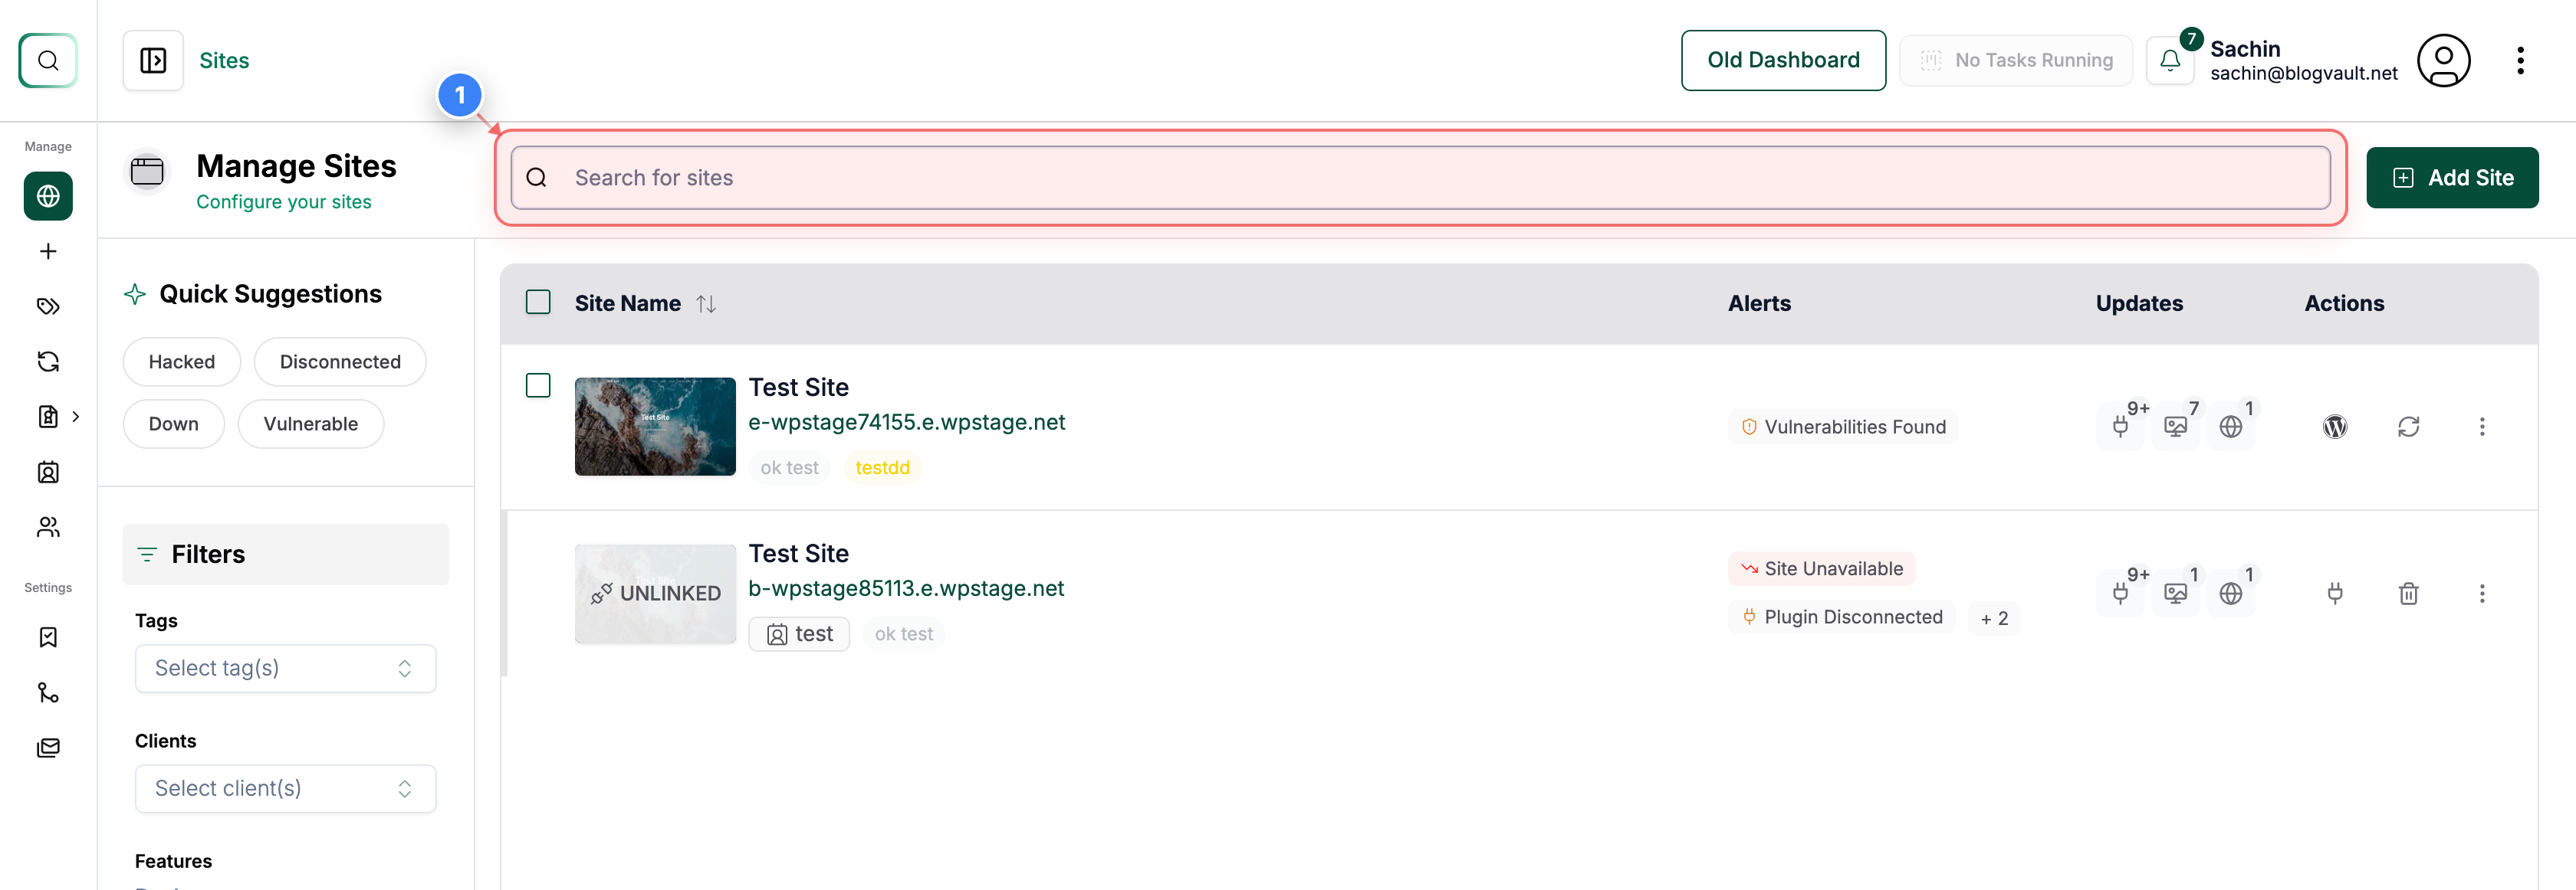
Task: Sync the first Test Site using the refresh icon
Action: click(x=2409, y=427)
